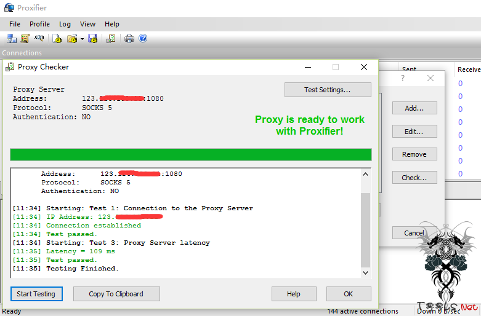This screenshot has height=316, width=481.
Task: Close the Proxy Checker window
Action: (x=364, y=67)
